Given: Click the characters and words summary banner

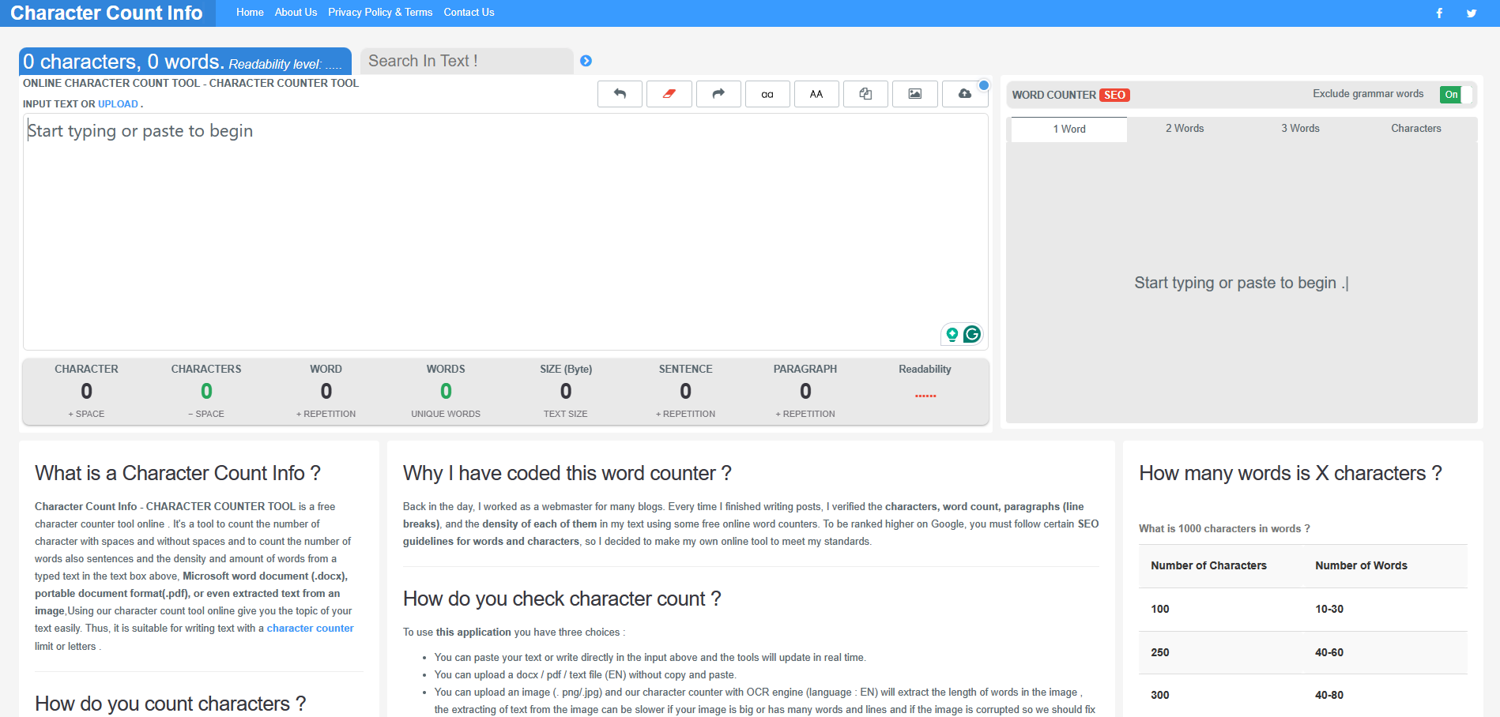Looking at the screenshot, I should (x=185, y=62).
